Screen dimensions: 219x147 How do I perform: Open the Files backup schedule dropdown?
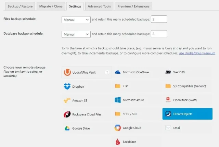pyautogui.click(x=76, y=20)
